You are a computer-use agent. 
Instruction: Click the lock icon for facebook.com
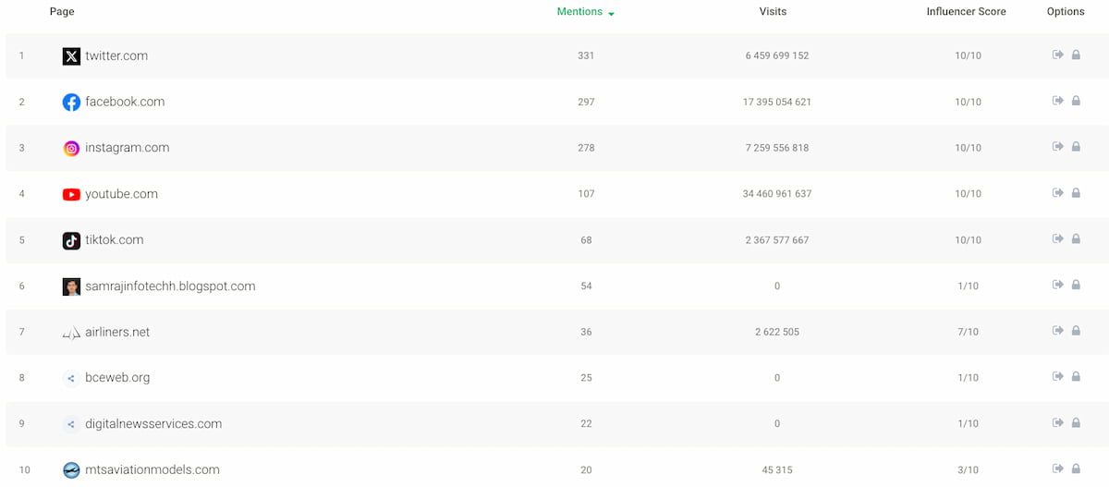tap(1076, 101)
